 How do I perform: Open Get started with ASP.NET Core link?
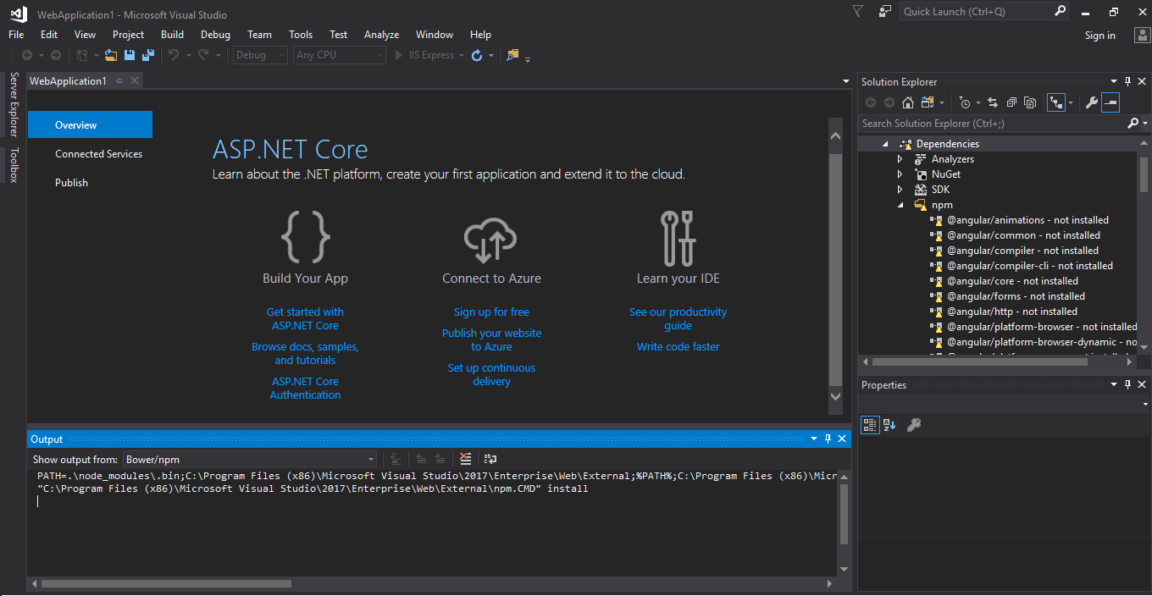(305, 319)
